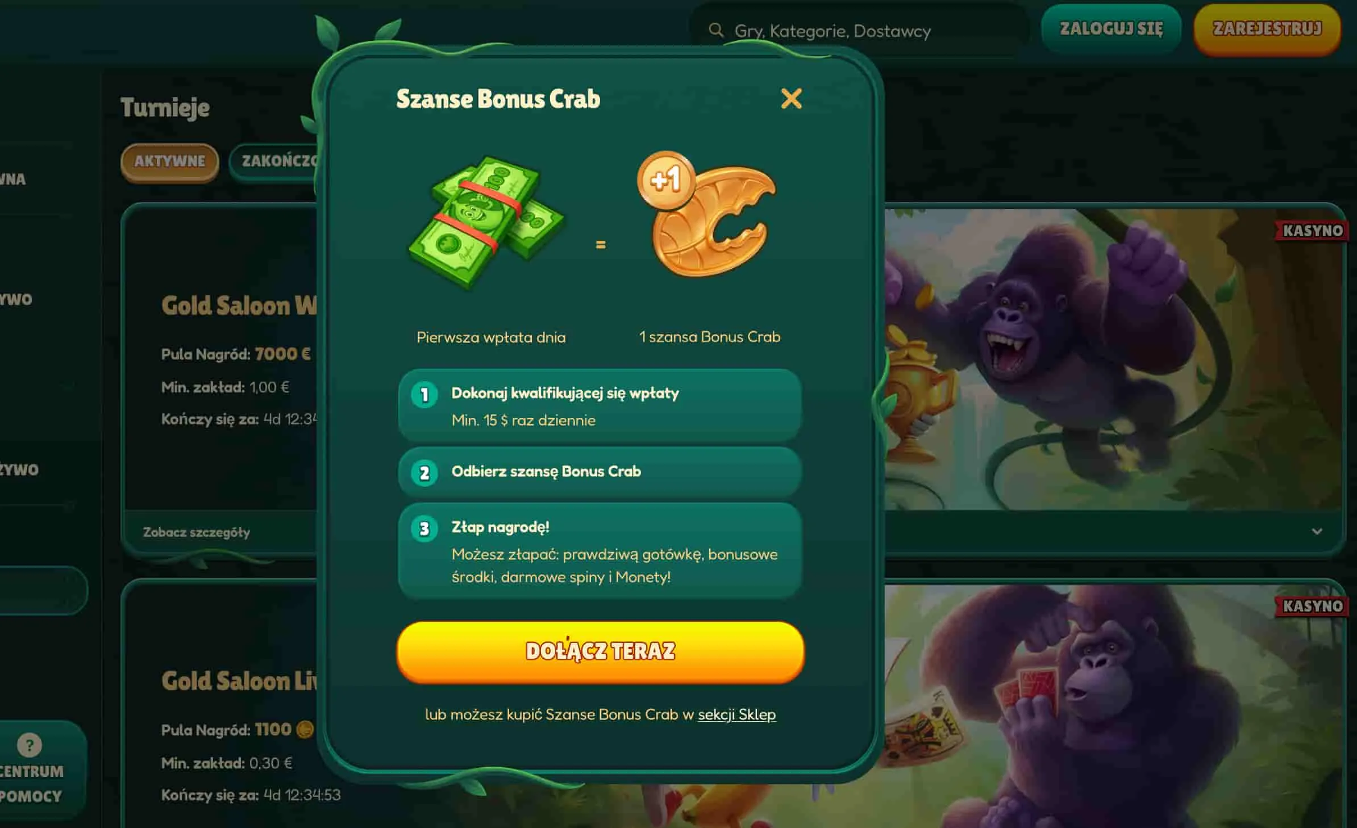This screenshot has height=828, width=1357.
Task: Click the Dołącz Teraz button
Action: pyautogui.click(x=600, y=651)
